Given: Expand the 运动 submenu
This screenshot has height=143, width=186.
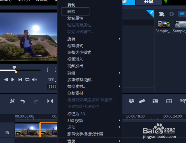Looking at the screenshot, I should tap(90, 127).
